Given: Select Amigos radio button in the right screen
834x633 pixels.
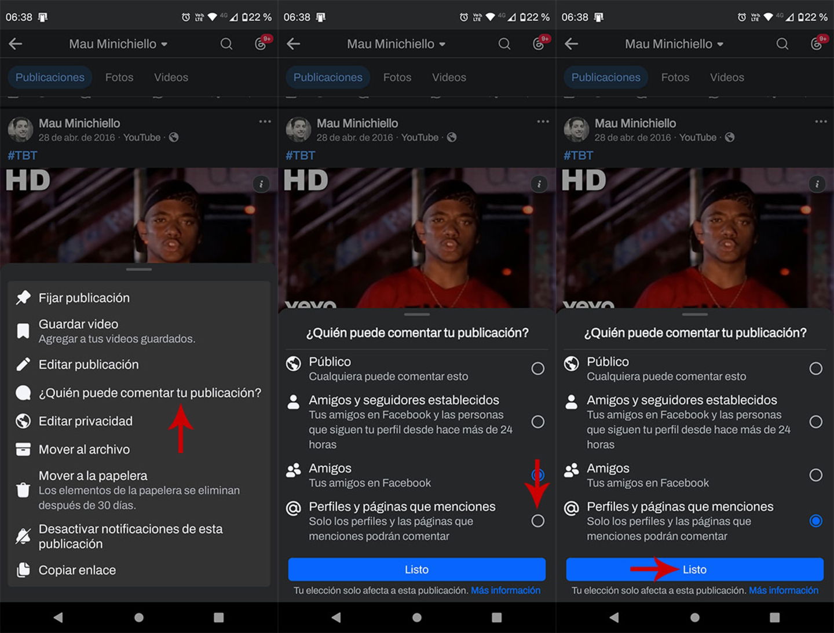Looking at the screenshot, I should coord(816,475).
